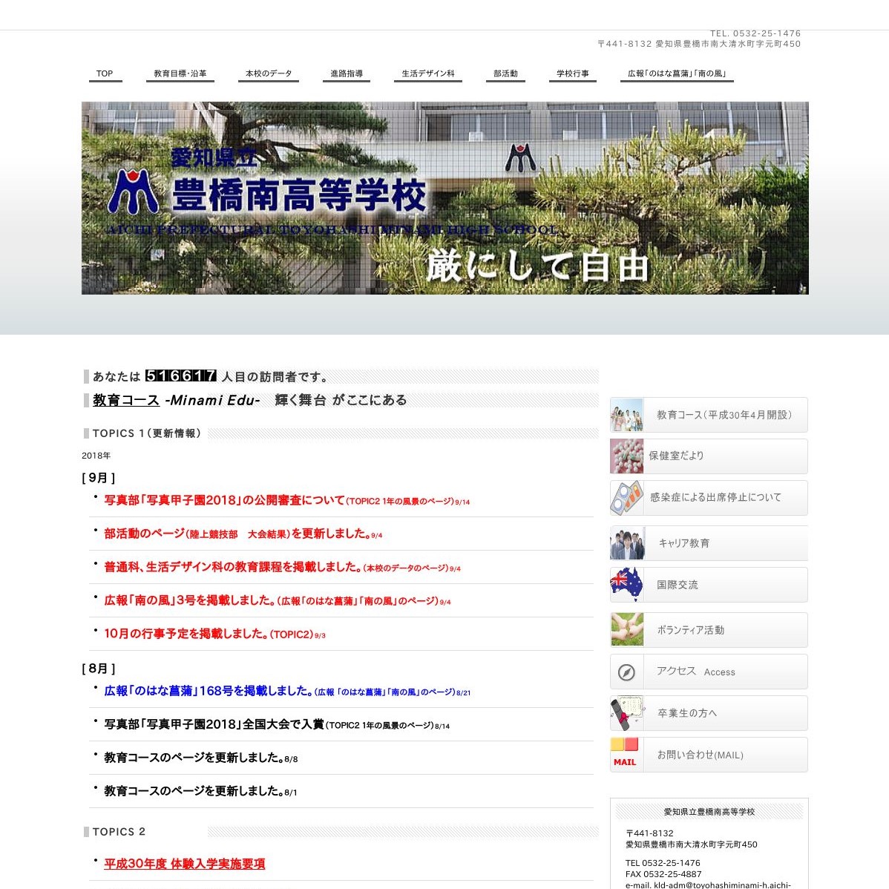The height and width of the screenshot is (889, 889).
Task: Select 愛知県立豊橋南高等学校 info box title
Action: point(709,812)
